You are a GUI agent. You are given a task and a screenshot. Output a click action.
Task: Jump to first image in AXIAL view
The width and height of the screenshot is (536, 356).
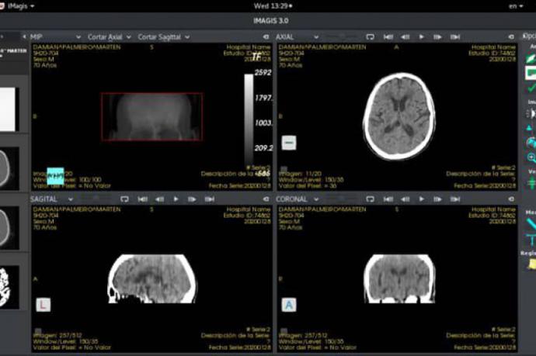tap(388, 36)
